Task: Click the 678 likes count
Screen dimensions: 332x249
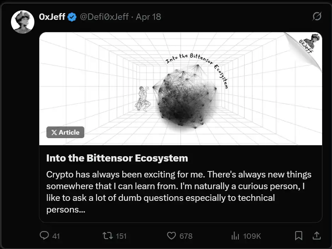Action: [186, 236]
